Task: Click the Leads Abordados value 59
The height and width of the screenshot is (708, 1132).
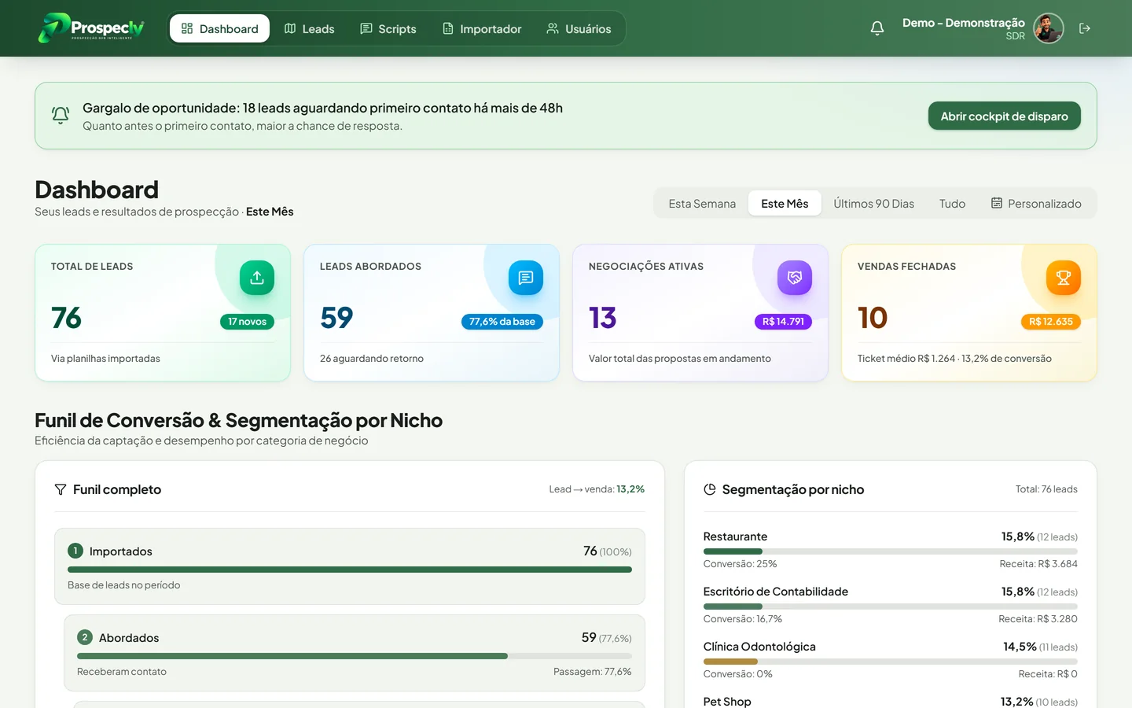Action: point(336,318)
